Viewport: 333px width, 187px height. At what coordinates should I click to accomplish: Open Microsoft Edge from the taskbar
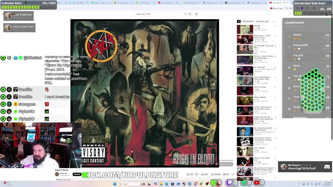tap(167, 184)
